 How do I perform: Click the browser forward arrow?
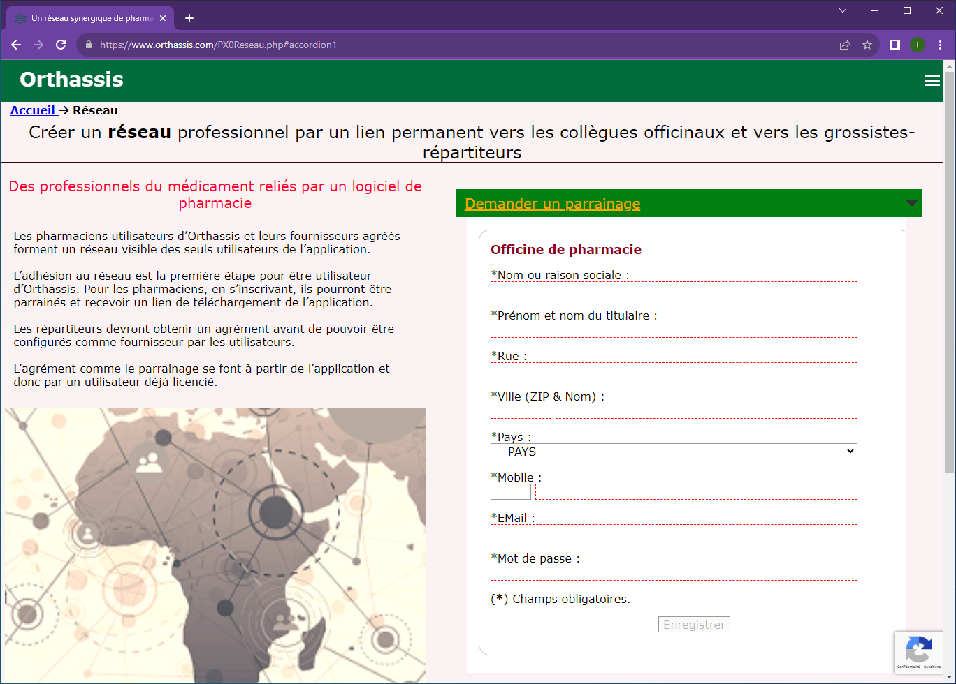38,45
